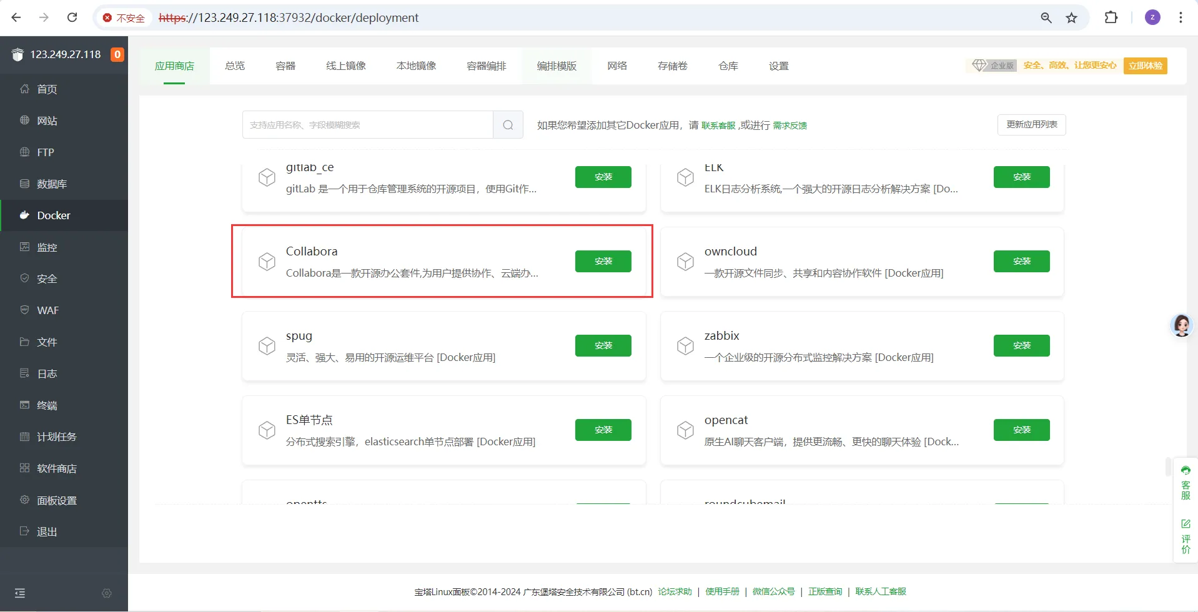Viewport: 1198px width, 612px height.
Task: Click the gear icon at sidebar bottom
Action: point(107,593)
